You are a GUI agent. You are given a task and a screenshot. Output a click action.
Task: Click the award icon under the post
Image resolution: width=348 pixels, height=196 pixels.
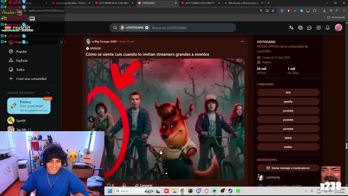coord(124,185)
